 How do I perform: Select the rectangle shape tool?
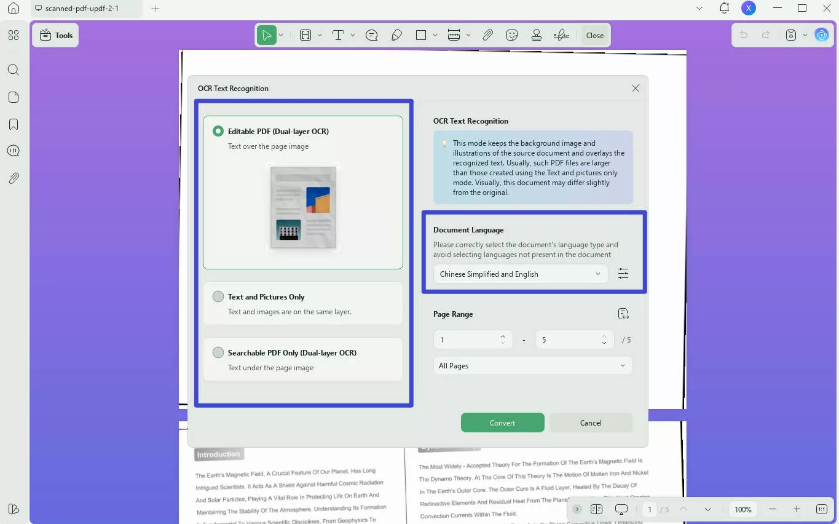pos(422,35)
